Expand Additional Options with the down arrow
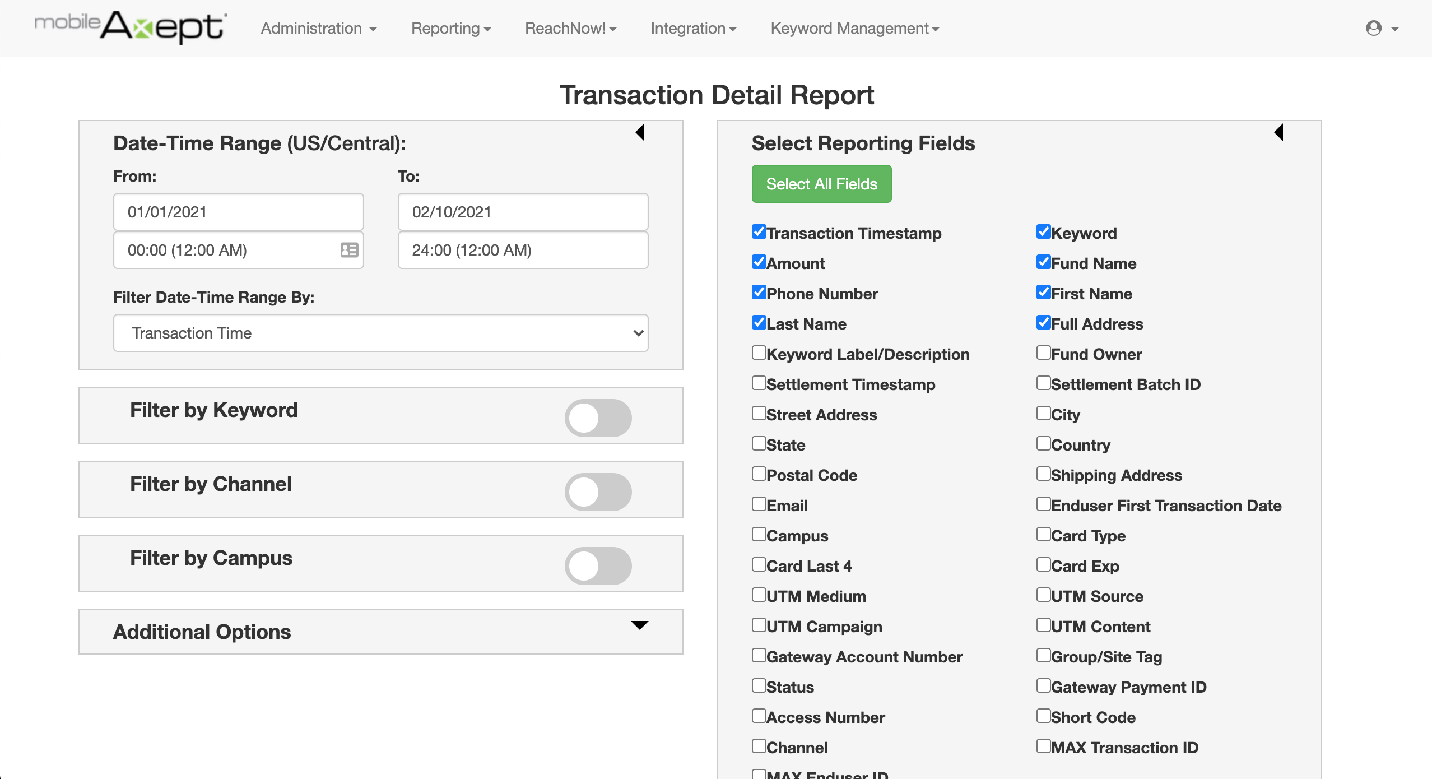This screenshot has height=779, width=1432. [639, 625]
